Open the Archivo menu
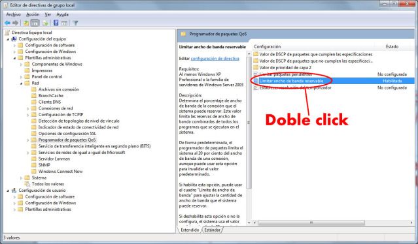The width and height of the screenshot is (418, 244). click(13, 14)
